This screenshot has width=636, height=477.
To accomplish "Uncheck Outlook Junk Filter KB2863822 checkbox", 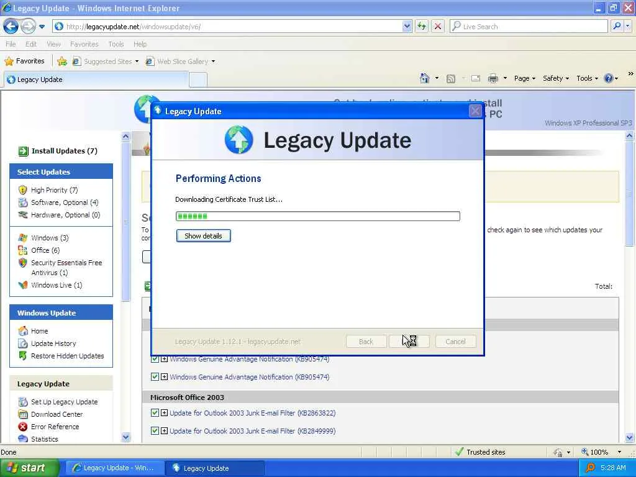I will click(x=155, y=413).
